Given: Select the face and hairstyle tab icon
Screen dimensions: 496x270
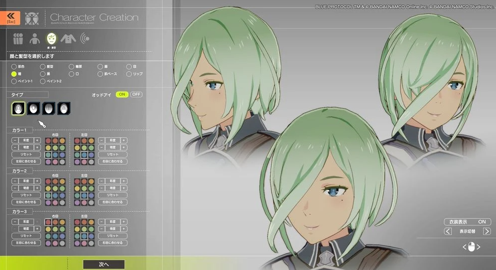Looking at the screenshot, I should (x=51, y=39).
